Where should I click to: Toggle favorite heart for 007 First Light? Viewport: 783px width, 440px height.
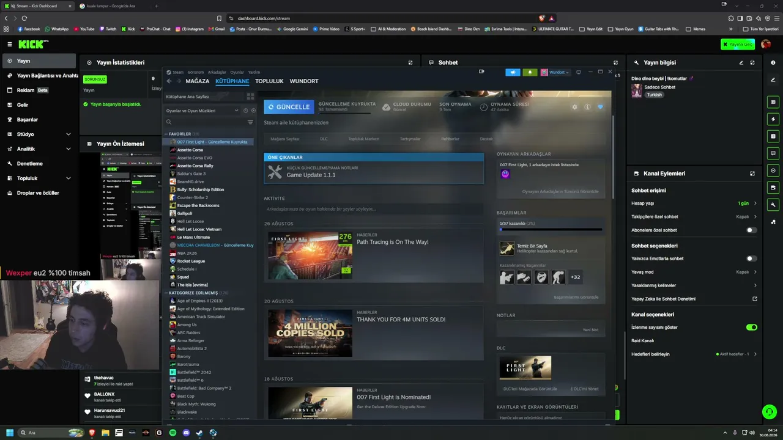click(600, 107)
